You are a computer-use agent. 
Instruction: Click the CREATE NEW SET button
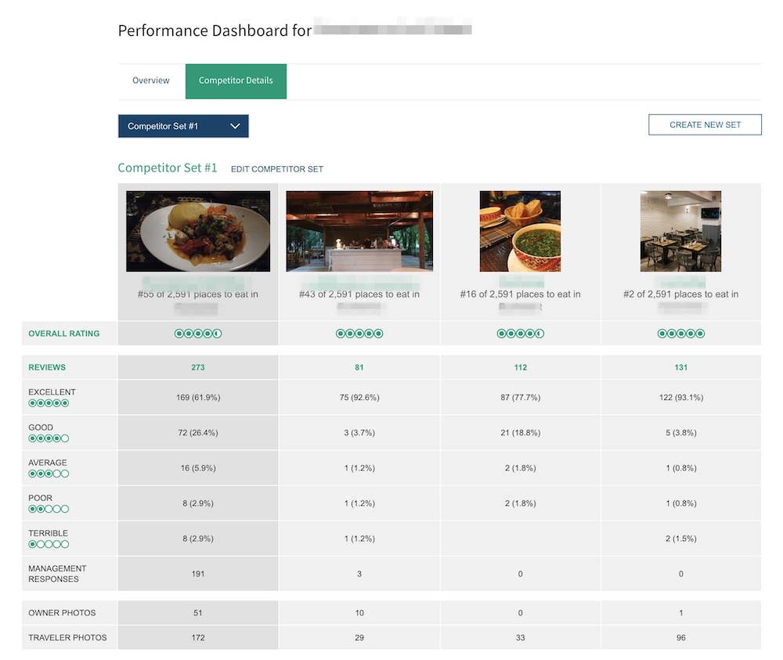click(x=705, y=124)
